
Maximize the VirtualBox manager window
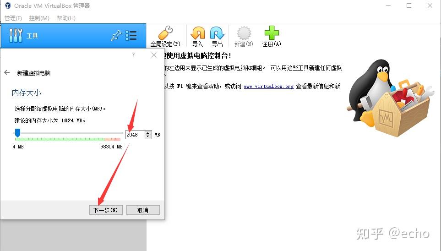409,5
